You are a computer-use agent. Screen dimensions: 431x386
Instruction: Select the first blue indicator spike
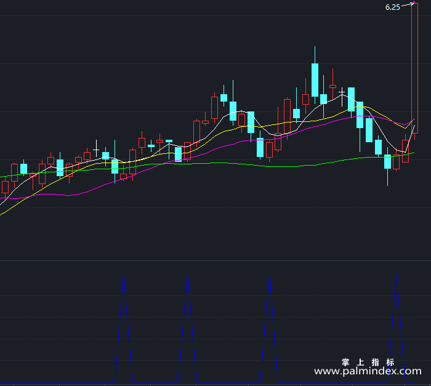pyautogui.click(x=124, y=328)
